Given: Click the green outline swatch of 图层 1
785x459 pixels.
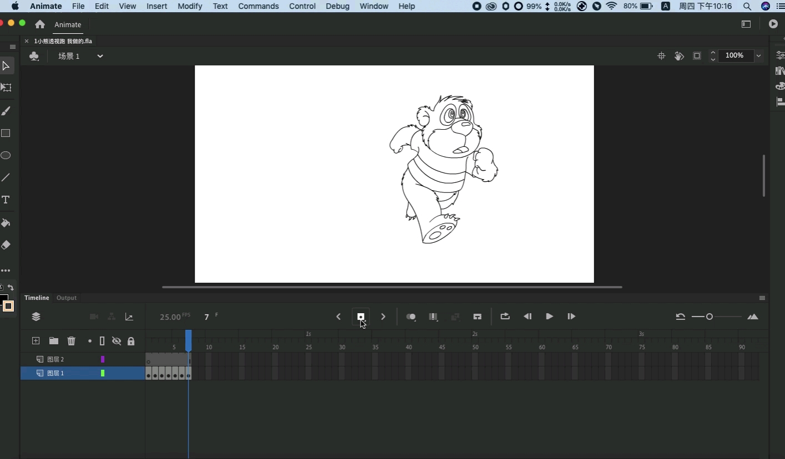Looking at the screenshot, I should coord(103,373).
